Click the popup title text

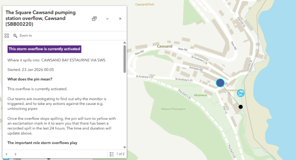coord(40,18)
